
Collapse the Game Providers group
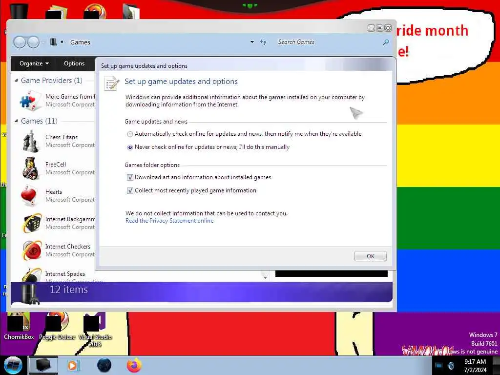(x=16, y=81)
